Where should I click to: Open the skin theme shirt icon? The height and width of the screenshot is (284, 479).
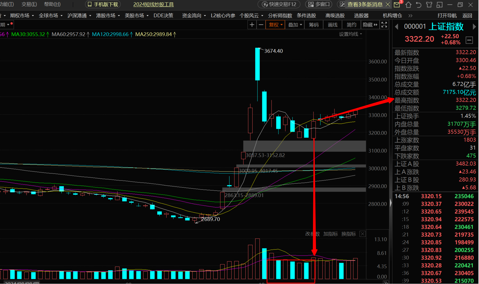[x=429, y=5]
